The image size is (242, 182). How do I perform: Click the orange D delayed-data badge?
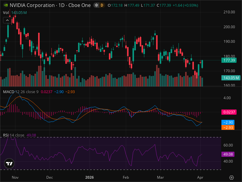pyautogui.click(x=102, y=5)
